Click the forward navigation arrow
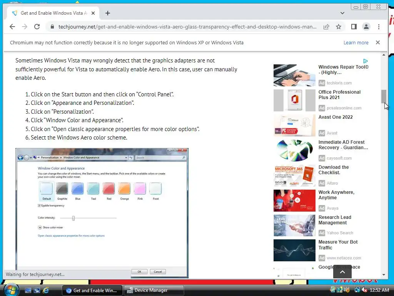Viewport: 394px width, 296px height. (24, 27)
